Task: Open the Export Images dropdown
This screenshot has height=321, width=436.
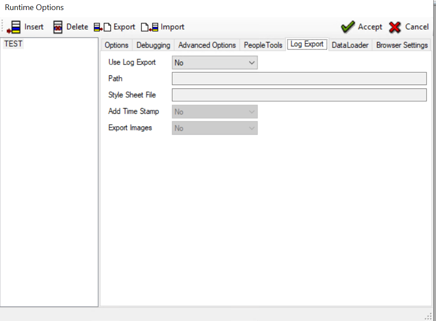Action: pos(252,128)
